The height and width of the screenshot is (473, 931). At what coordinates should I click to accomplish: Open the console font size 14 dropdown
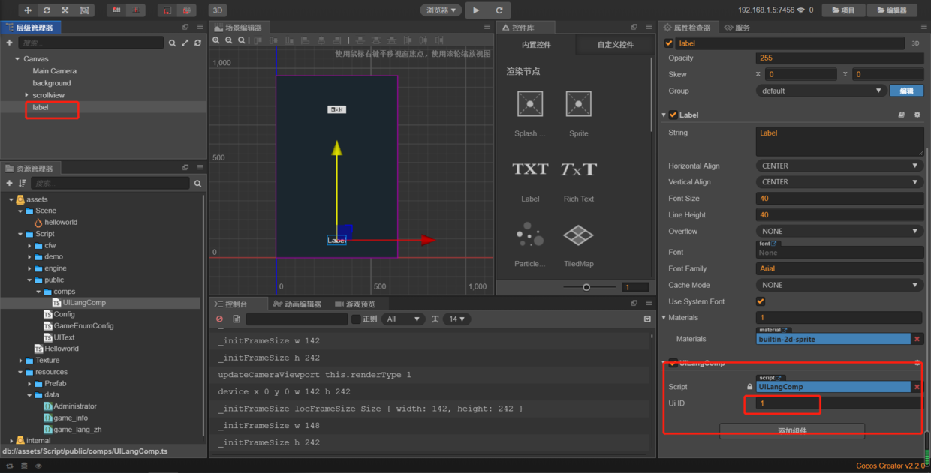tap(457, 319)
